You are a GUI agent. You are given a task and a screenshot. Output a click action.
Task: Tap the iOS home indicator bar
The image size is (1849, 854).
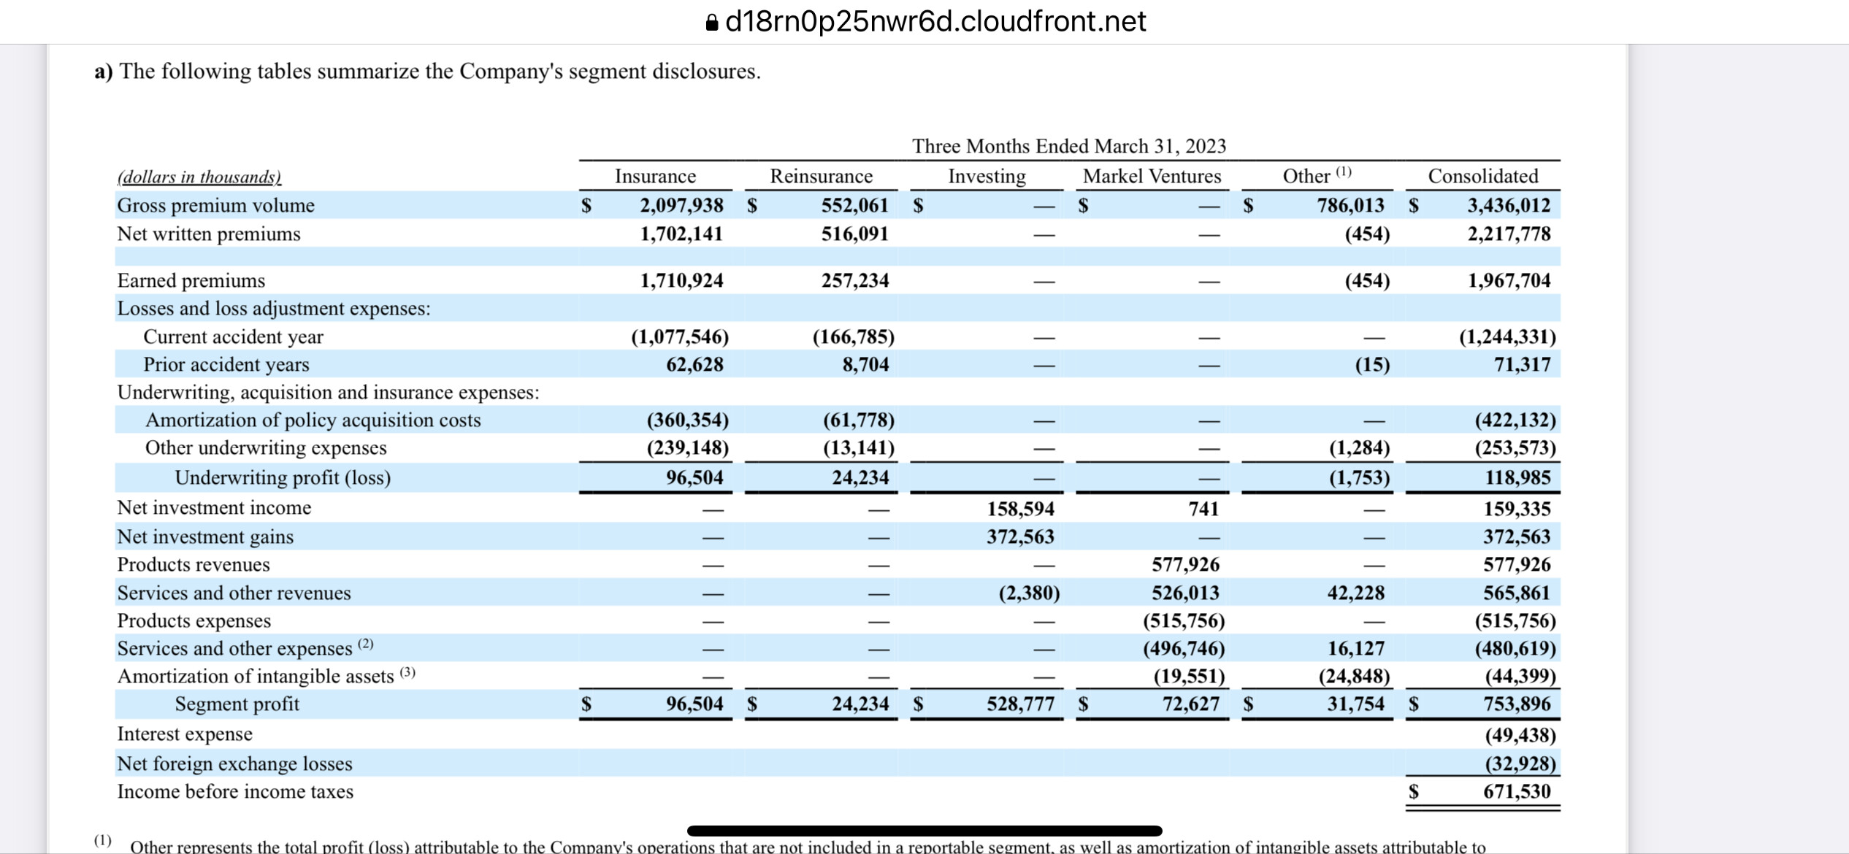924,831
